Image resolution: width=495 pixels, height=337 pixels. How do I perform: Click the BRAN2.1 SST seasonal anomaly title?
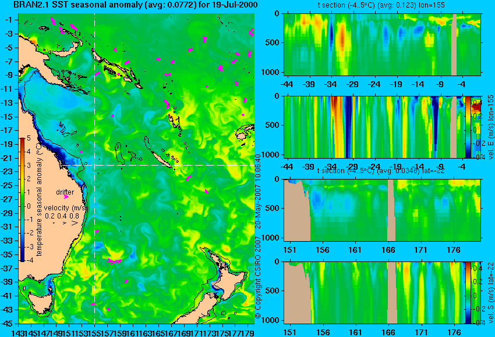click(x=136, y=5)
